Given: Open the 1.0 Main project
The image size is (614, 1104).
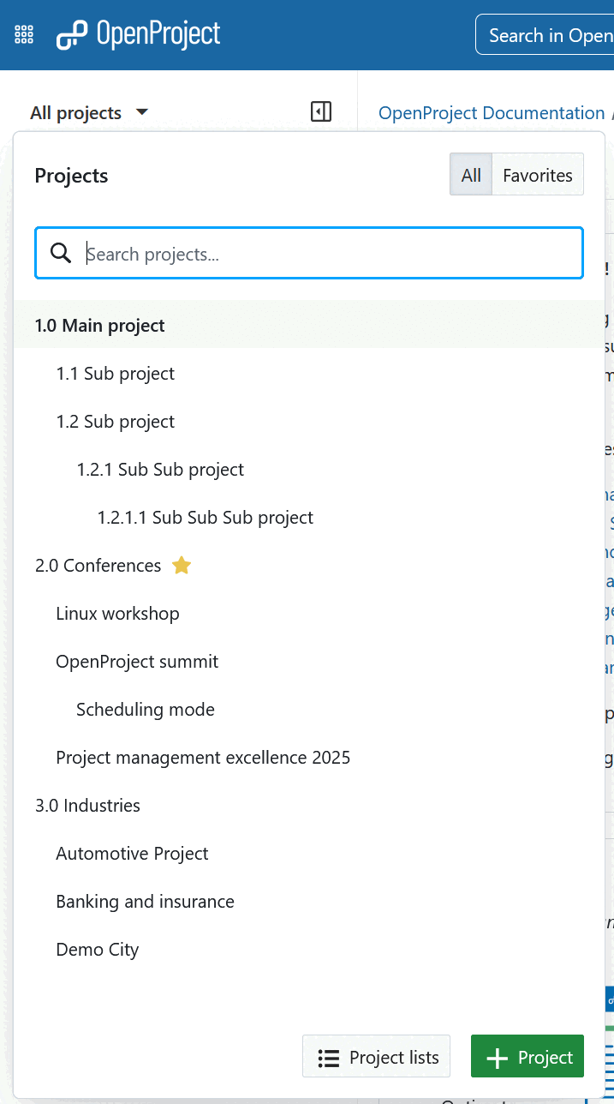Looking at the screenshot, I should pyautogui.click(x=99, y=326).
